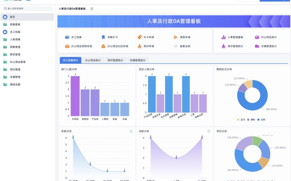Viewport: 291px width, 181px height.
Task: Switch to the 车辆管理统计 tab
Action: pyautogui.click(x=138, y=60)
